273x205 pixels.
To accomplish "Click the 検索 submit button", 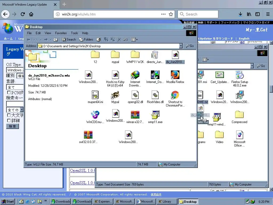I will (x=12, y=126).
